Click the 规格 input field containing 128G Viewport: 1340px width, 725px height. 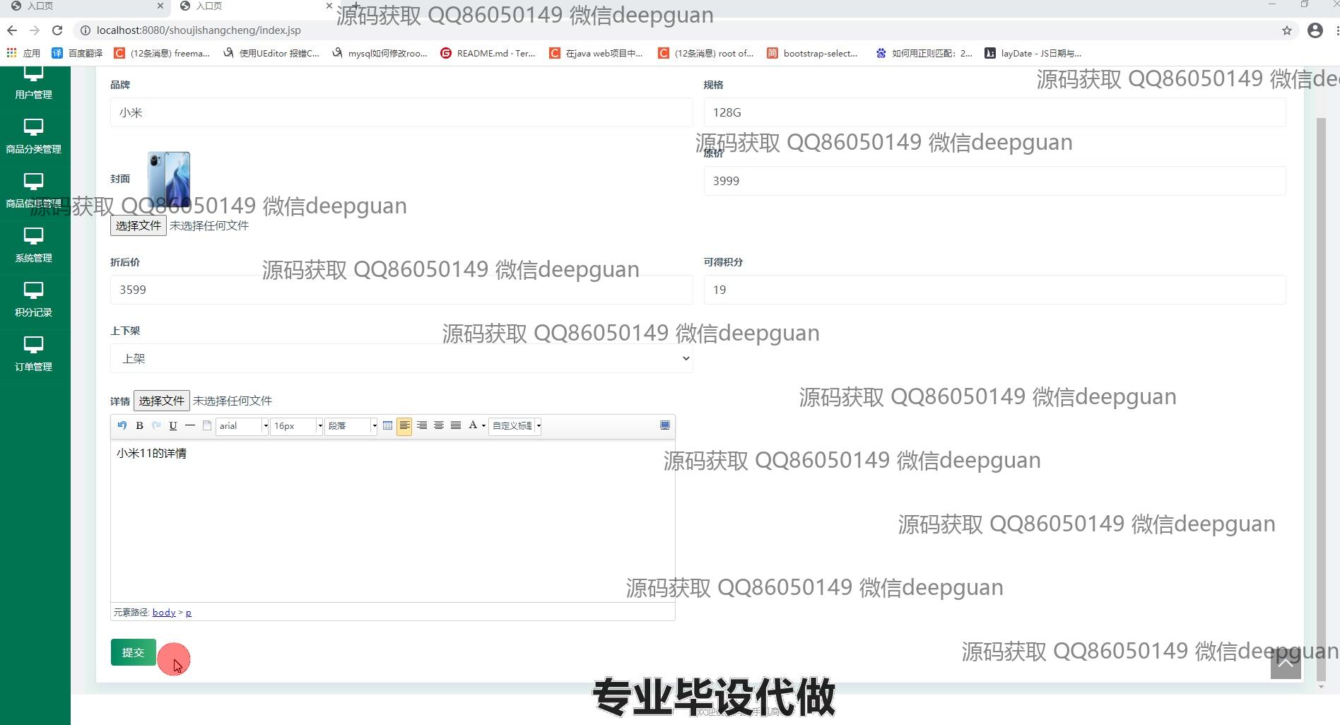[994, 112]
